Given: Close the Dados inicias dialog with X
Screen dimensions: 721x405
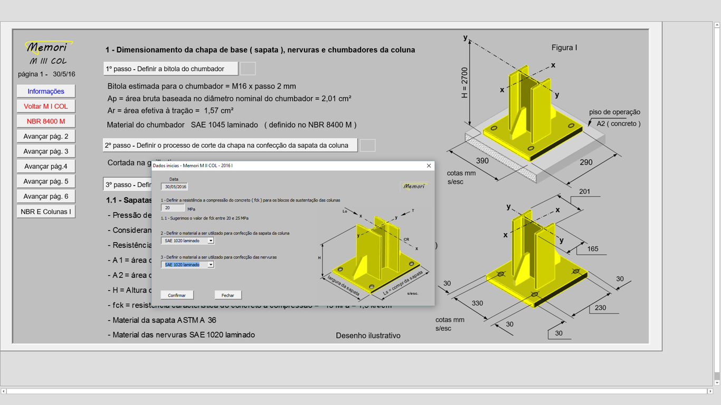Looking at the screenshot, I should 429,166.
